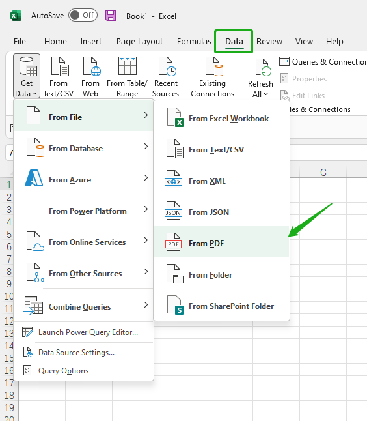Switch to the Page Layout tab
The height and width of the screenshot is (421, 367).
pyautogui.click(x=139, y=41)
